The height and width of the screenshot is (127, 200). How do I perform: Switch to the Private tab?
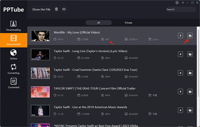click(128, 23)
